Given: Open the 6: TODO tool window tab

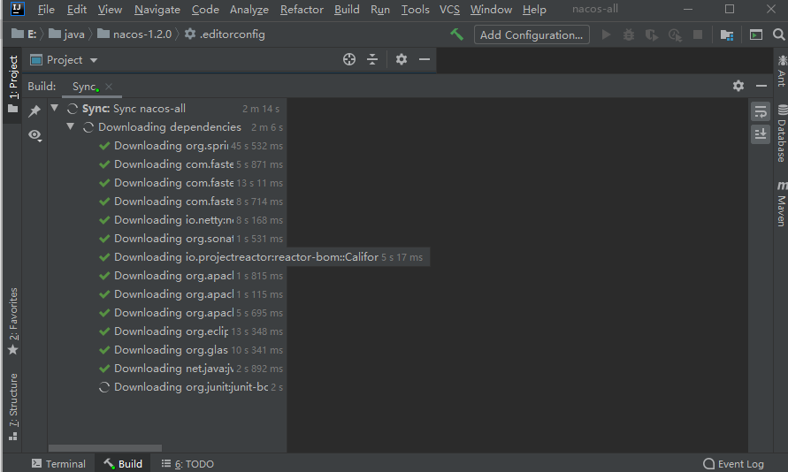Looking at the screenshot, I should (187, 463).
